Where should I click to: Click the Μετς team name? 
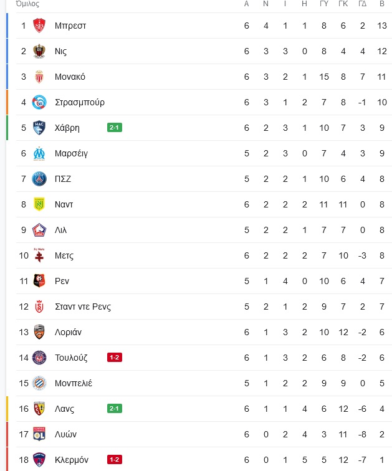coord(64,255)
